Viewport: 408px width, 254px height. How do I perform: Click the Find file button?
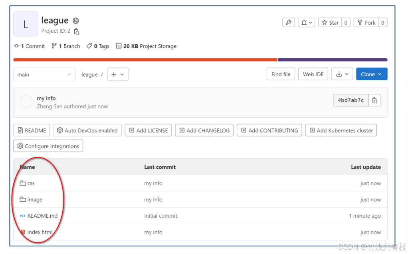(x=281, y=74)
